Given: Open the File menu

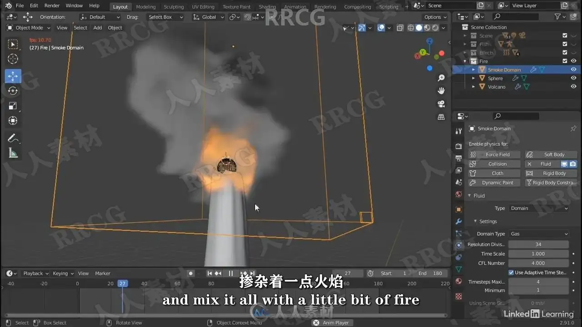Looking at the screenshot, I should [20, 5].
